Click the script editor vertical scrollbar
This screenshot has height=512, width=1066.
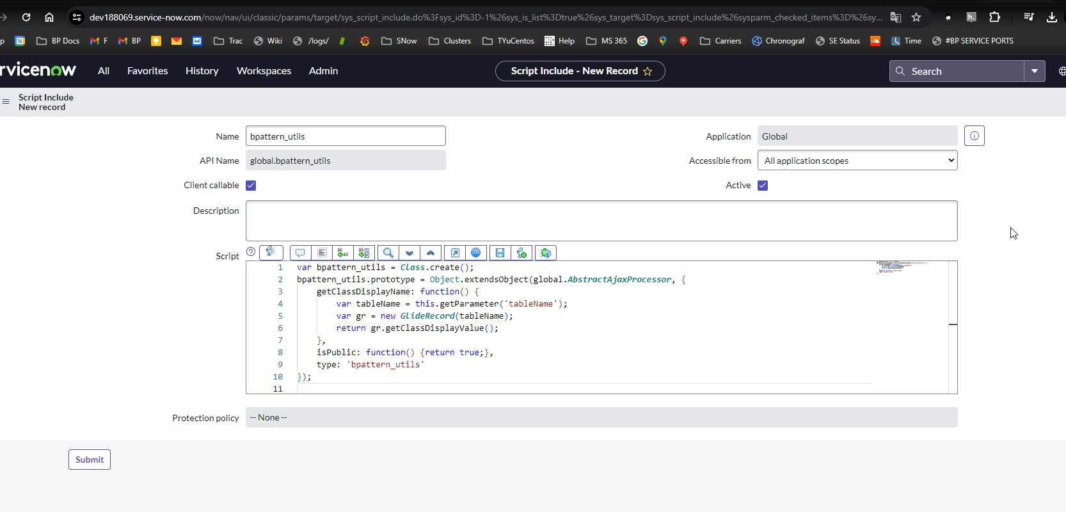click(x=953, y=327)
